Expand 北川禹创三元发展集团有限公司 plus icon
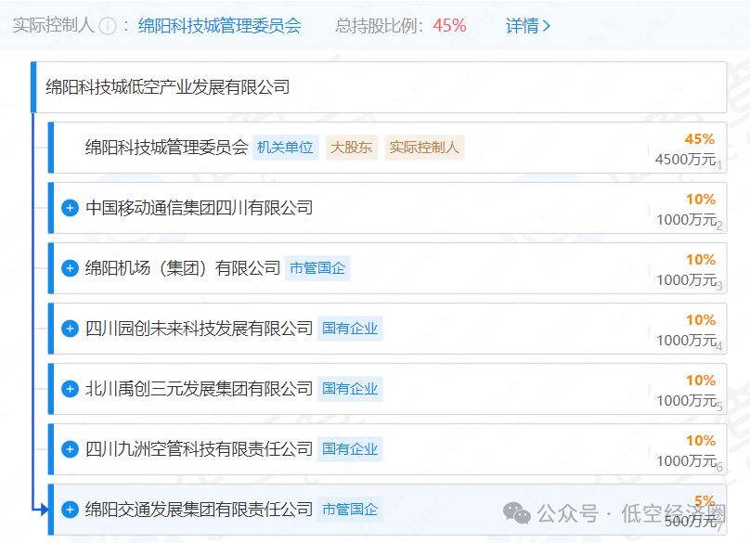 pyautogui.click(x=70, y=389)
